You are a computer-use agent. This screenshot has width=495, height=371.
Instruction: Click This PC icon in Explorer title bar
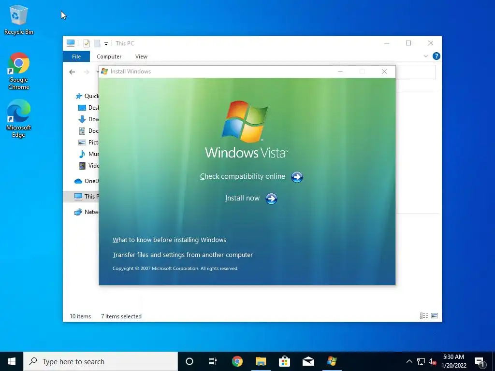click(71, 43)
